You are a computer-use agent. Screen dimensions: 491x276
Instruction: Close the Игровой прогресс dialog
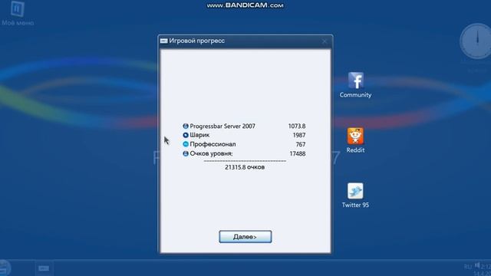(325, 41)
